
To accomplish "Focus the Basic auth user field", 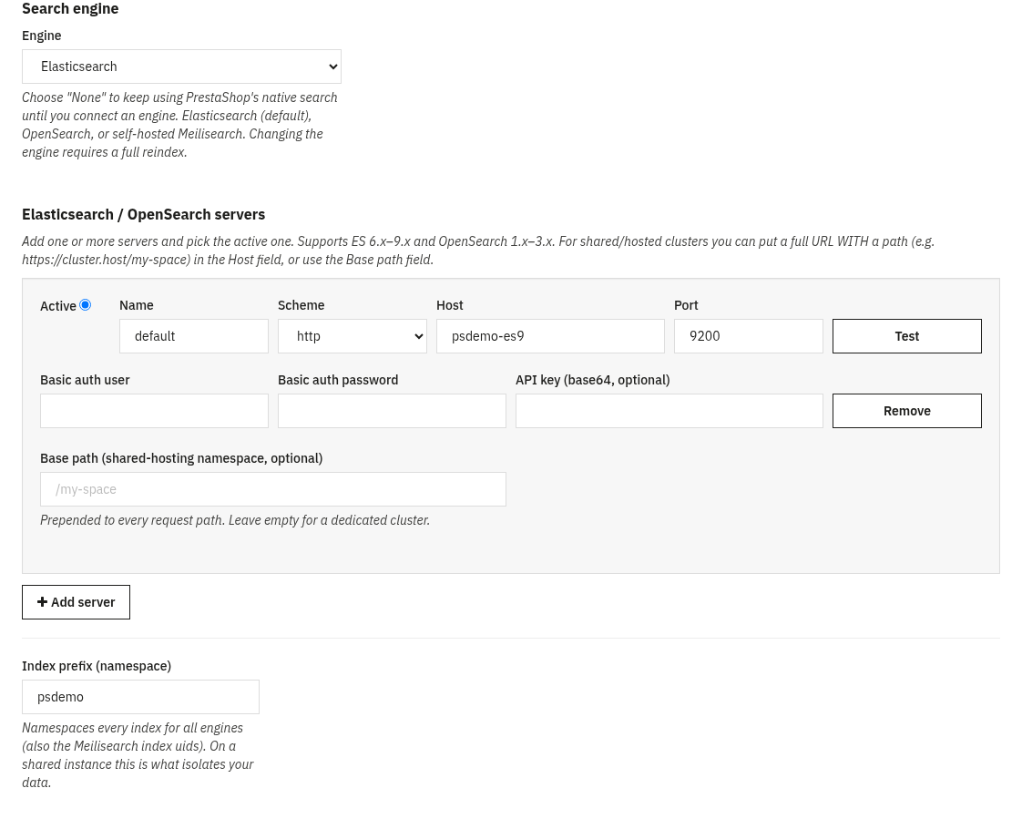I will (x=154, y=411).
